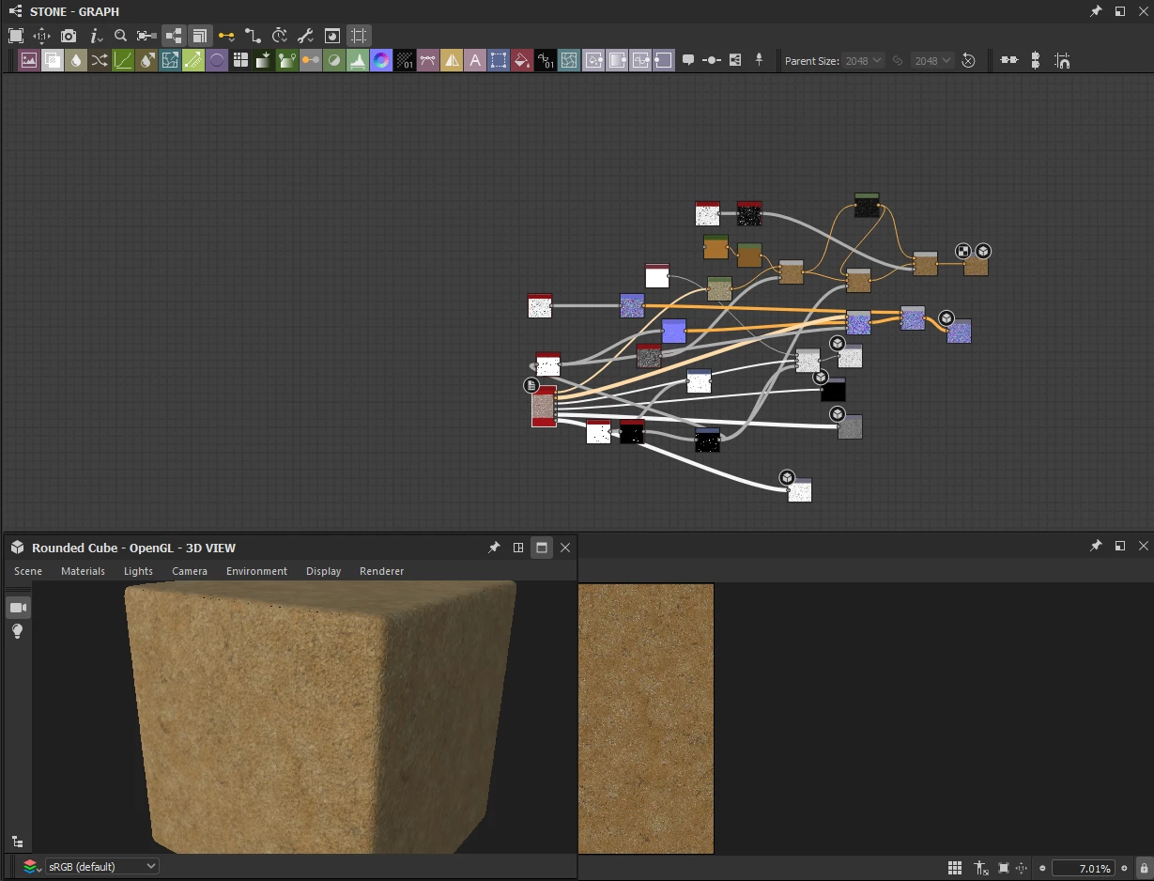Image resolution: width=1154 pixels, height=881 pixels.
Task: Click the Text node icon
Action: pos(475,61)
